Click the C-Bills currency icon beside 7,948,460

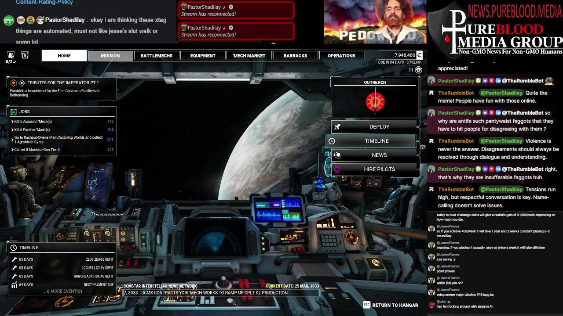click(x=420, y=55)
